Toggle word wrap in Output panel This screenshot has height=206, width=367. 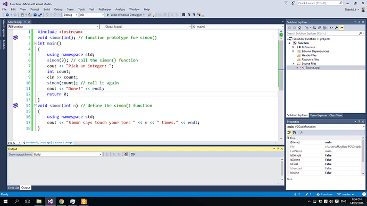(133, 154)
